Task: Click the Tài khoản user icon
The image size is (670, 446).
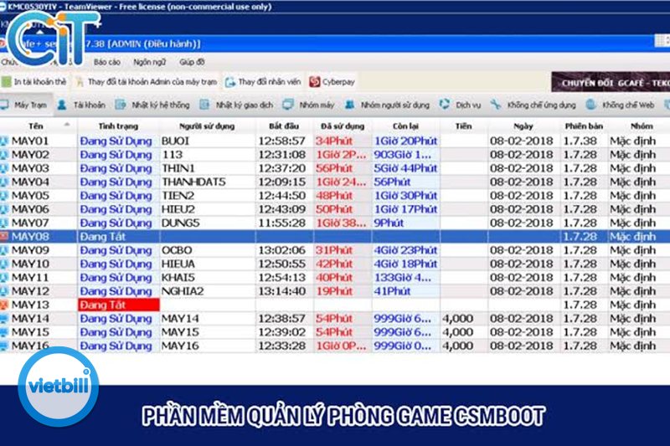Action: [62, 105]
